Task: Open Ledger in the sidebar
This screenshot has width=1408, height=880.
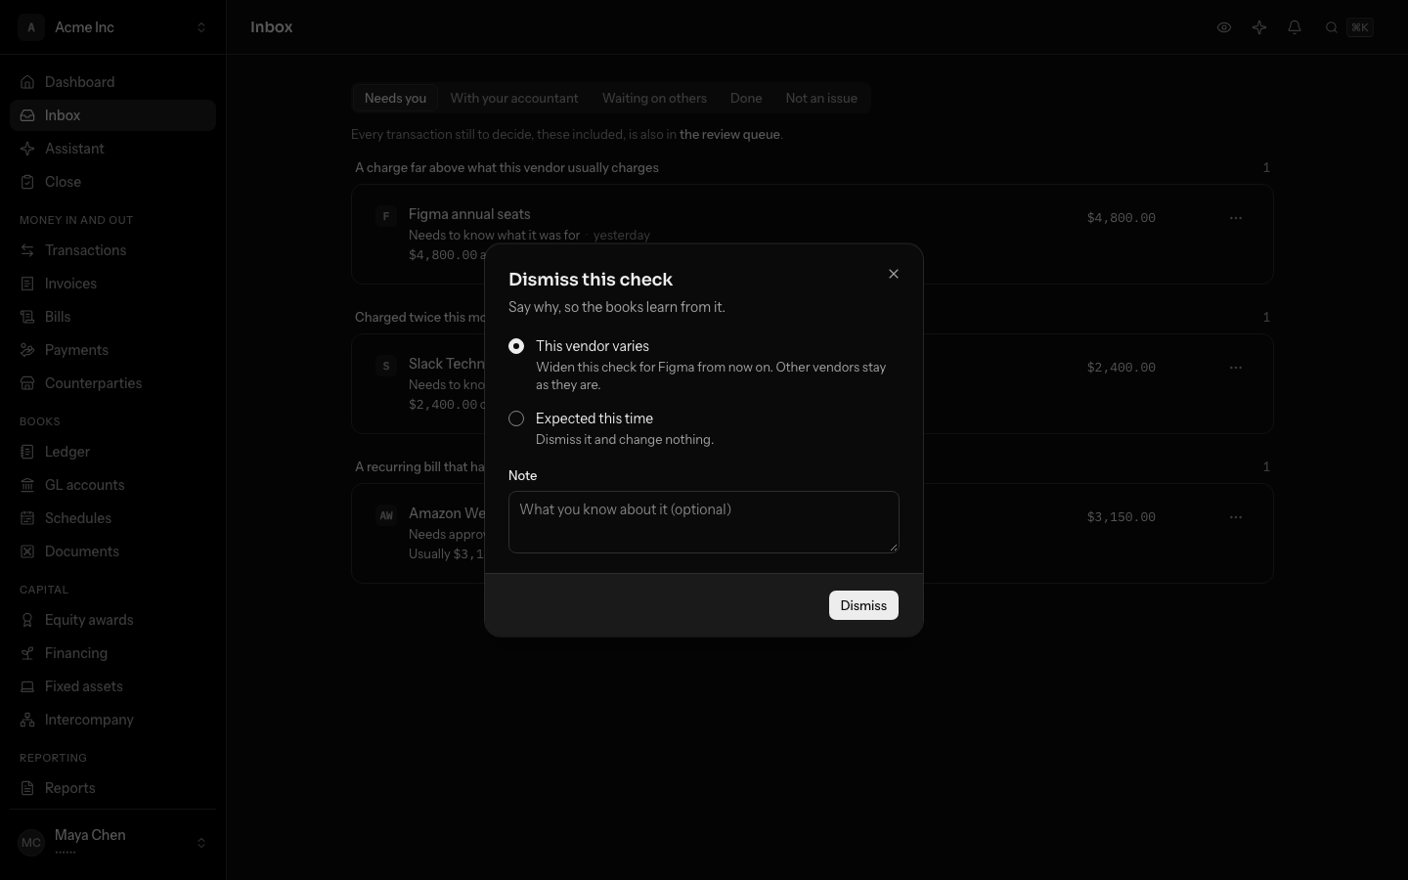Action: tap(112, 452)
